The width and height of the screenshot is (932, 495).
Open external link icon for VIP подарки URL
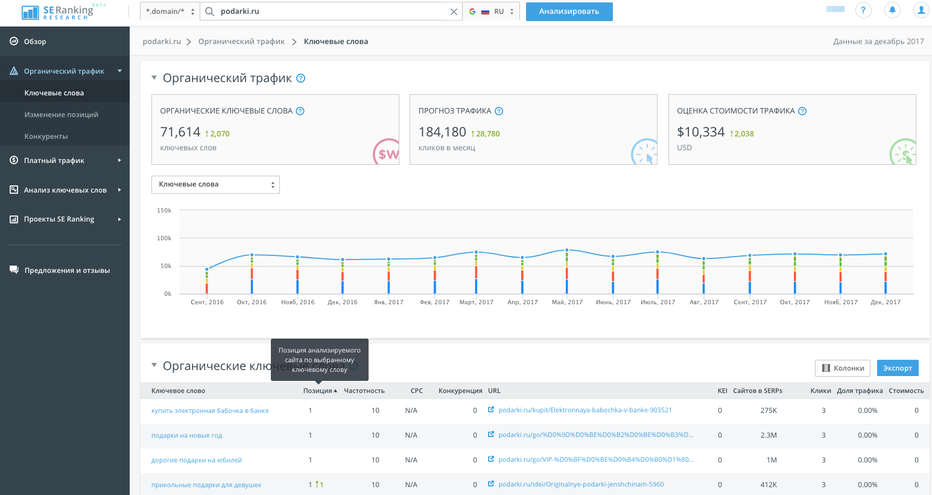point(491,459)
